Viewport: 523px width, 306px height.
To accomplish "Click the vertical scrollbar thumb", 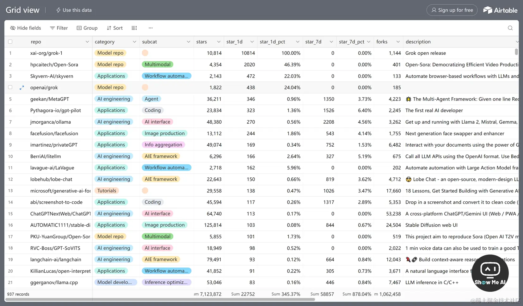I will point(516,52).
